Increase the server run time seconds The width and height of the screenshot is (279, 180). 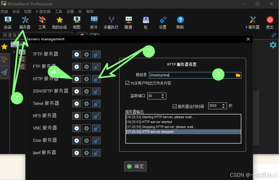pos(223,105)
